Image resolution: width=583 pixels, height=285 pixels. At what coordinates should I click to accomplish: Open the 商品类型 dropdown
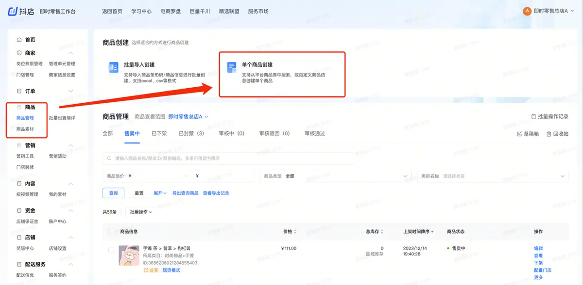coord(335,176)
